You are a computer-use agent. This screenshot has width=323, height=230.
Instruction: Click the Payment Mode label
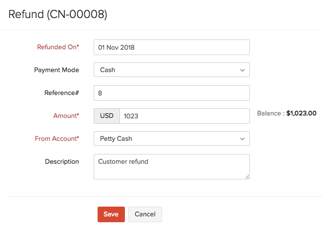57,70
